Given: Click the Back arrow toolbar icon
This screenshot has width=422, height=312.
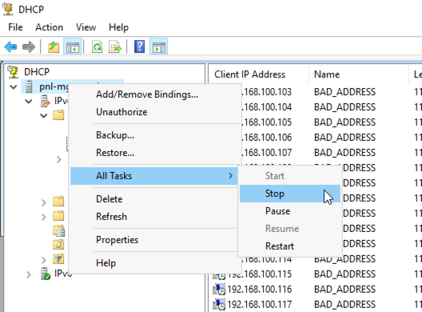Looking at the screenshot, I should 10,47.
